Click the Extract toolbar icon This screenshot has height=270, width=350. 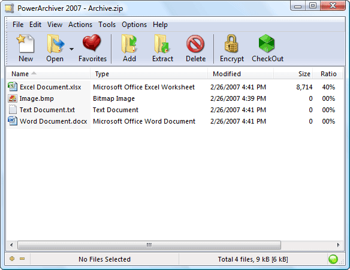click(162, 44)
